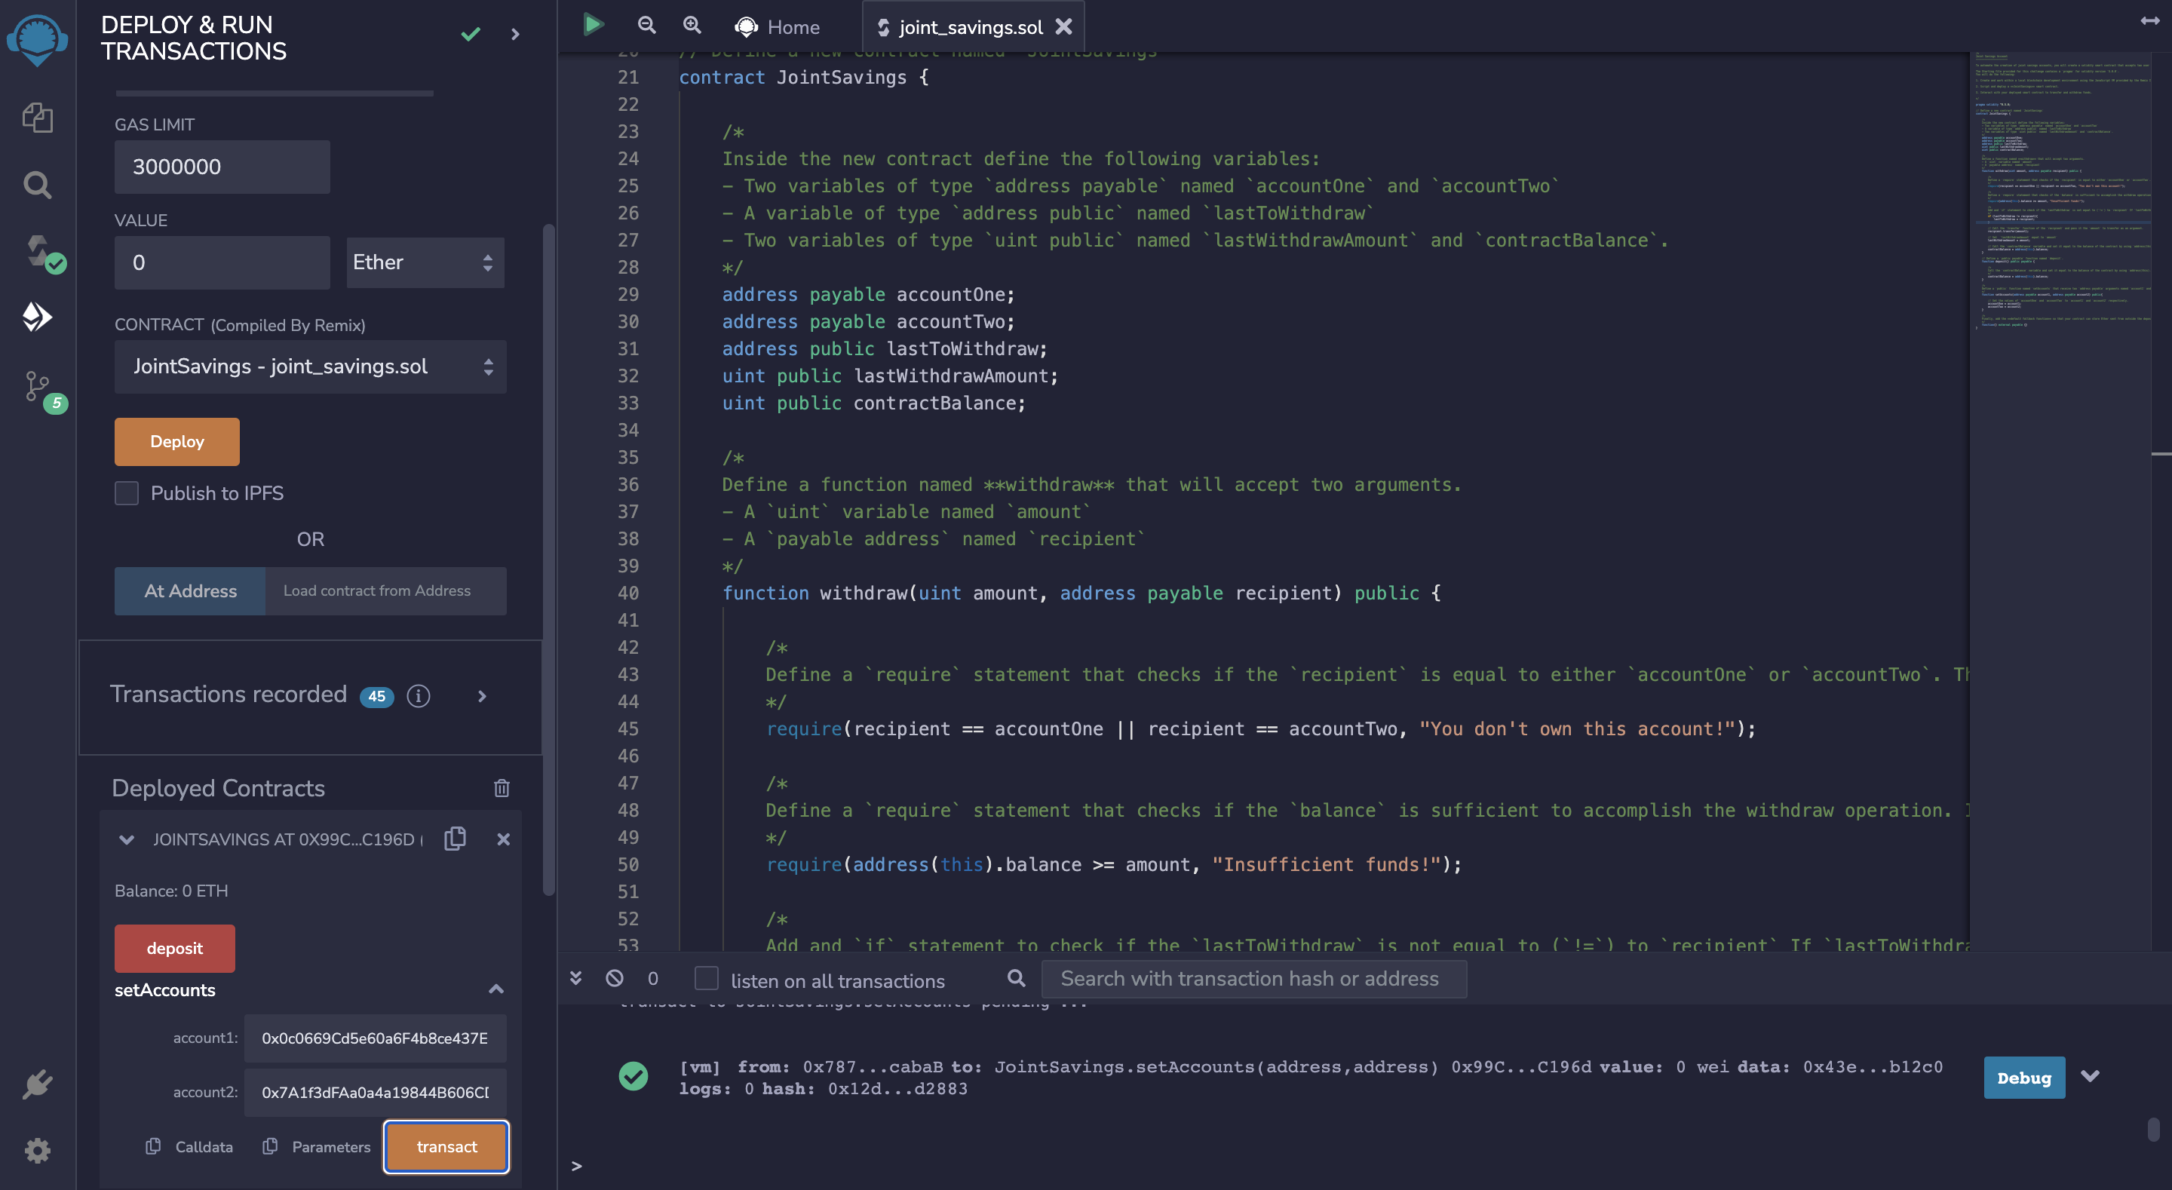Open the Ether unit dropdown

click(425, 262)
